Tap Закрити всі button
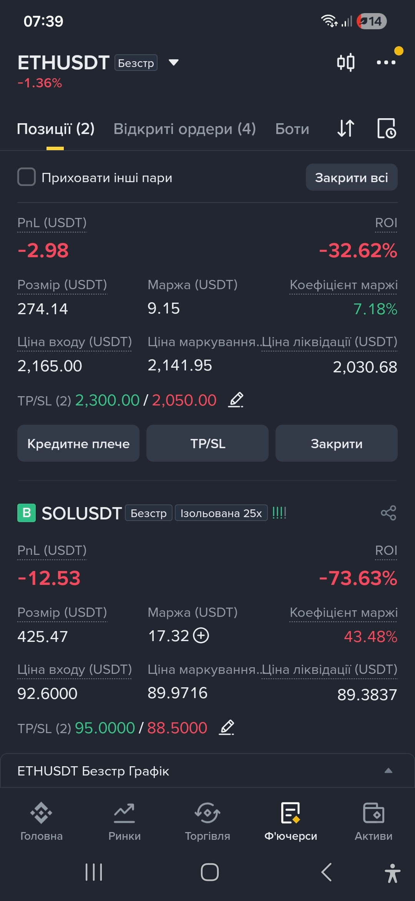Viewport: 415px width, 901px height. pyautogui.click(x=352, y=177)
